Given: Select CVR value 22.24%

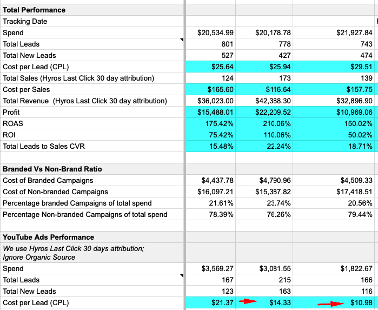Looking at the screenshot, I should tap(264, 146).
